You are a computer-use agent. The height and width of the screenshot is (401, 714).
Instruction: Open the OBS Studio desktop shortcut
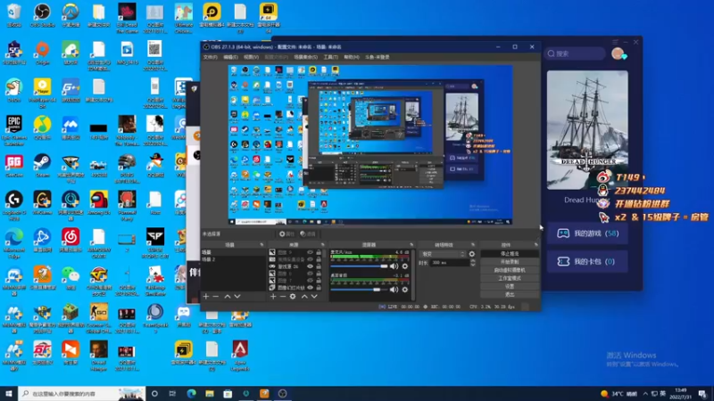tap(42, 15)
